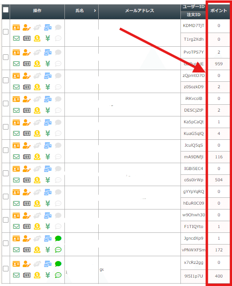Open orange ID card icon in w9Ohwh30 row

click(x=16, y=216)
